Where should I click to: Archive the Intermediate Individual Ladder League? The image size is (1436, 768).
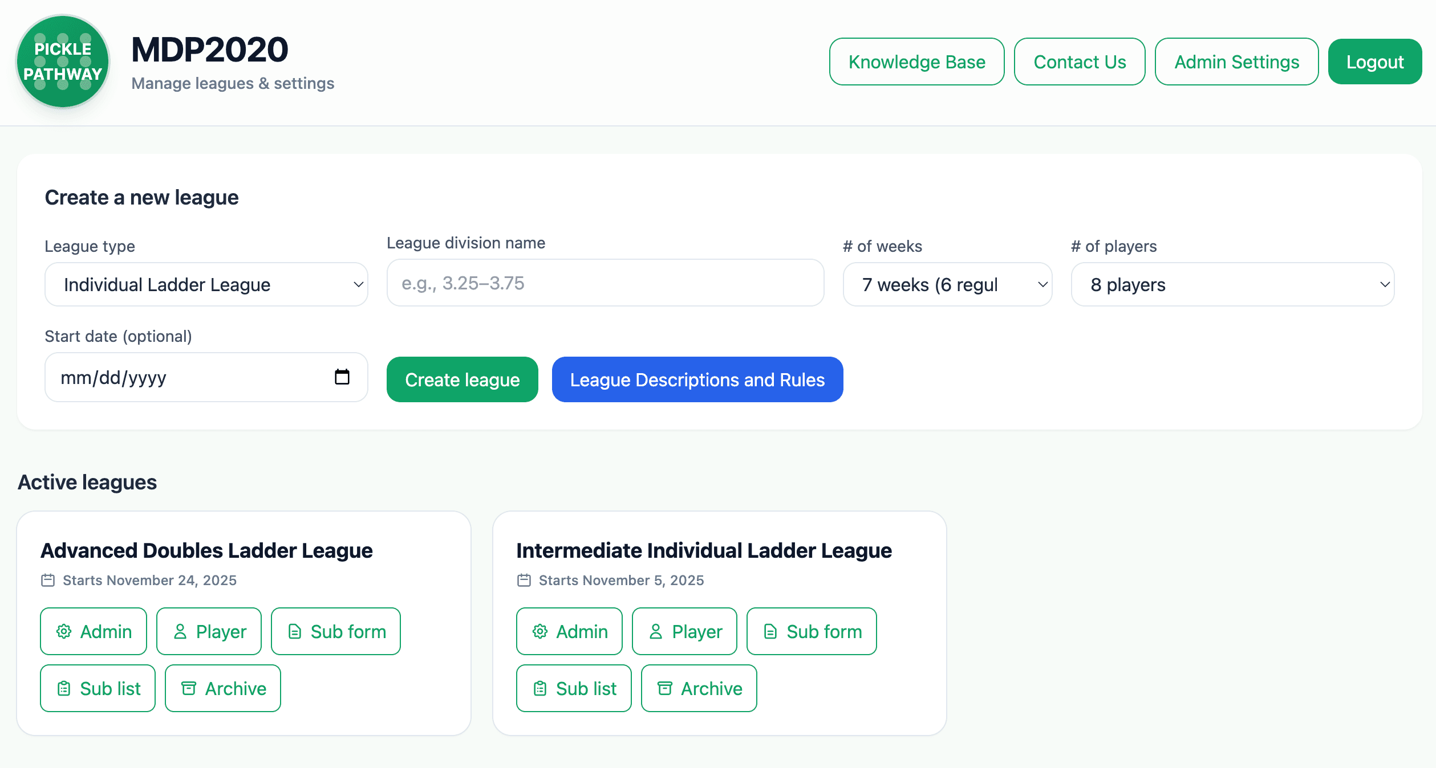coord(699,688)
